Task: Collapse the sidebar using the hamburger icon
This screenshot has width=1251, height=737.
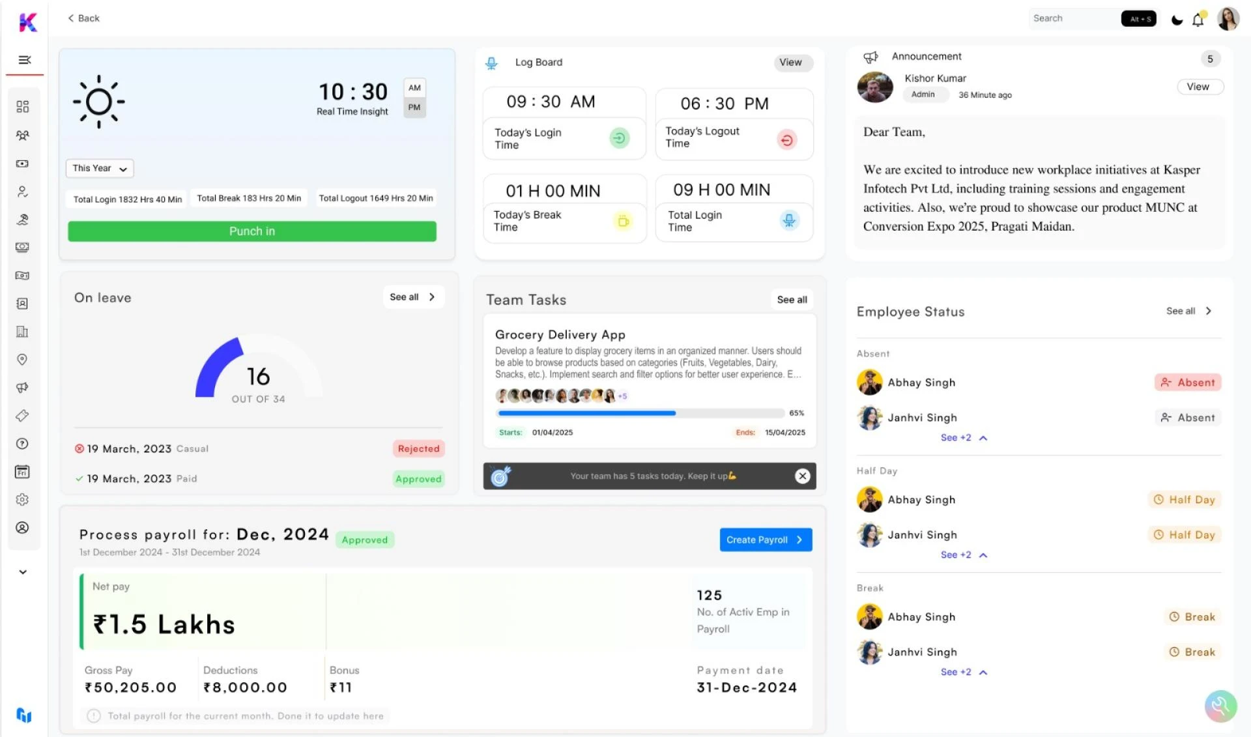Action: tap(24, 59)
